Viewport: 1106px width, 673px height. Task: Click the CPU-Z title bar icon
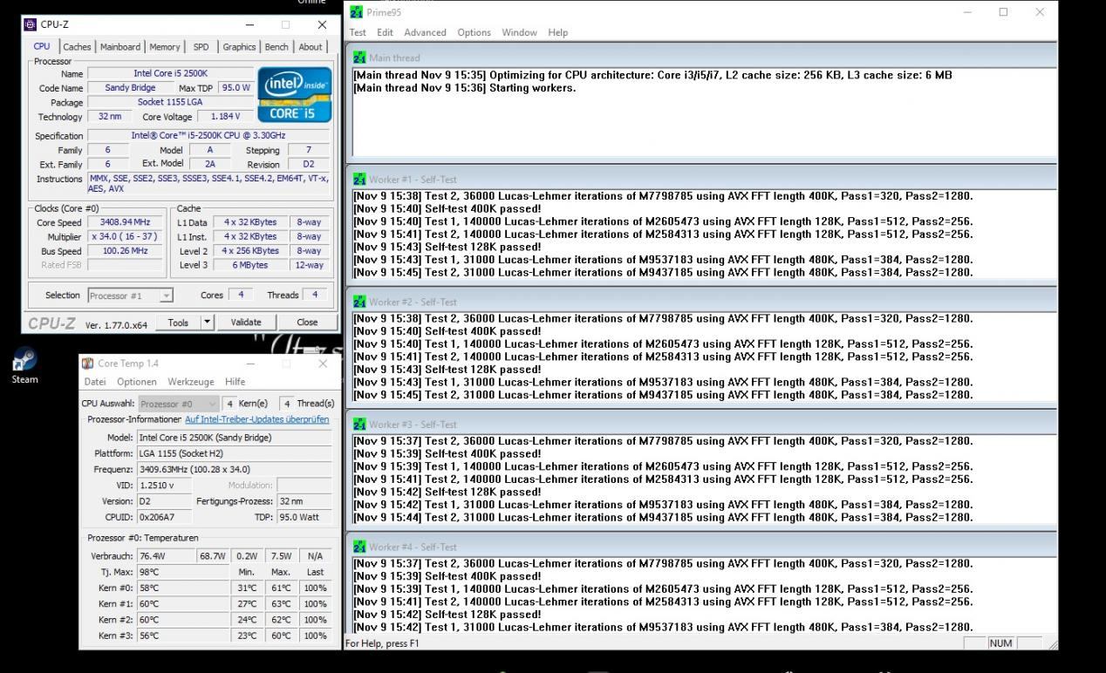point(30,24)
